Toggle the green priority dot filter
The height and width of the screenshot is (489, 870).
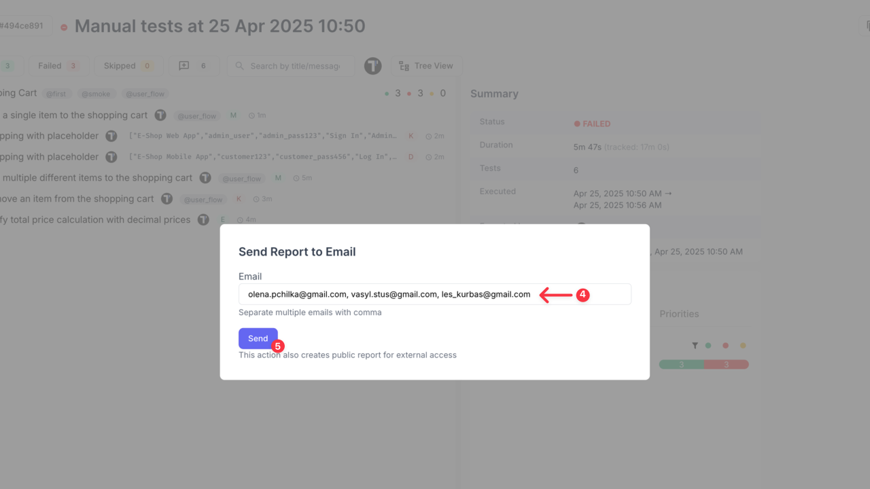click(x=708, y=345)
